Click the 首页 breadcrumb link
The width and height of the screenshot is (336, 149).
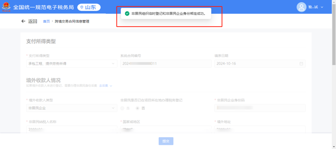tap(46, 21)
